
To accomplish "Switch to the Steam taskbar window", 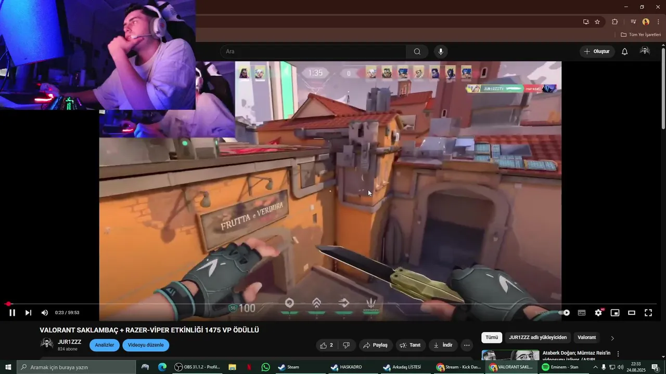I will pyautogui.click(x=301, y=367).
